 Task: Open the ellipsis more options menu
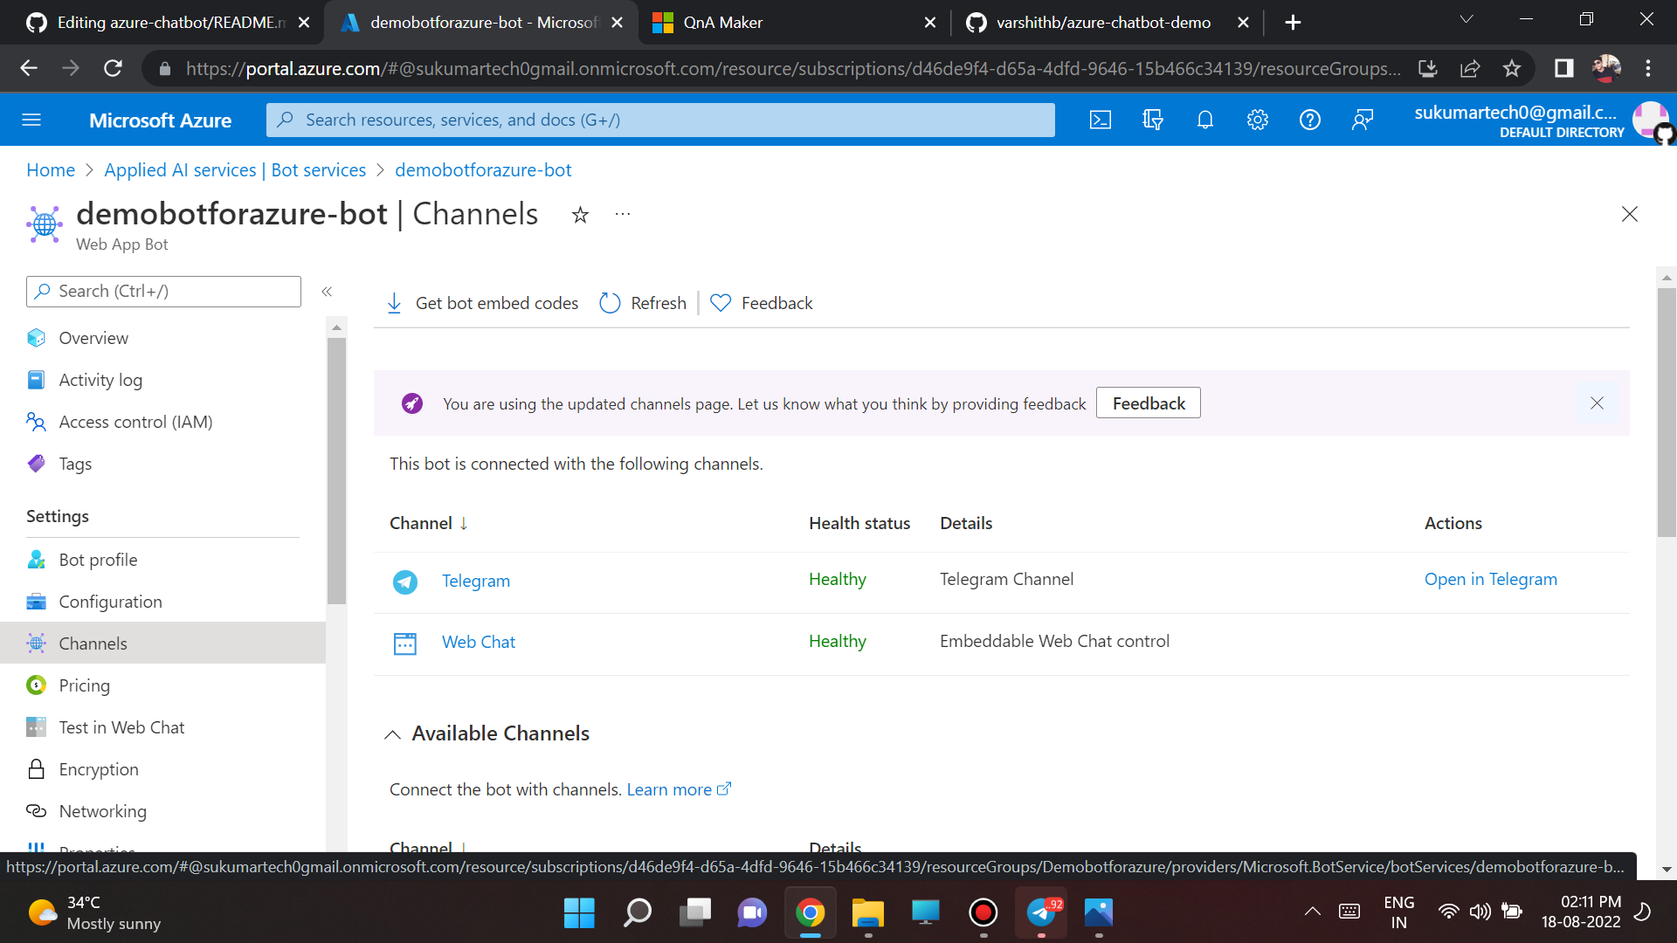tap(623, 215)
